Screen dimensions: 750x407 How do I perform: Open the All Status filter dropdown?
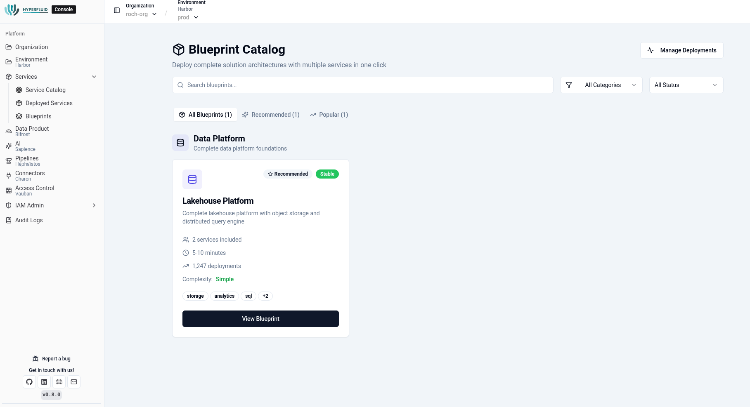686,85
